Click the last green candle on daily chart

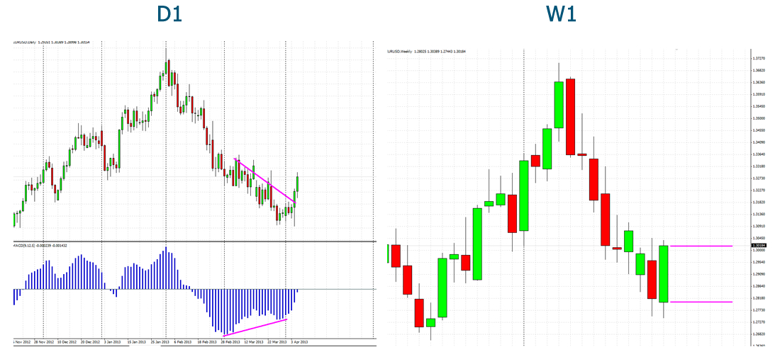point(298,184)
